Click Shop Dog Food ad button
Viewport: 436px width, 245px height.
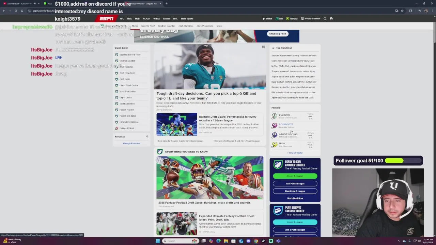pos(278,34)
